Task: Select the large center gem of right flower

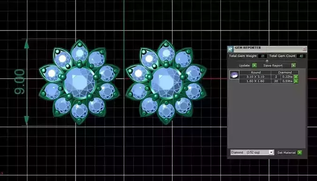Action: coord(166,83)
